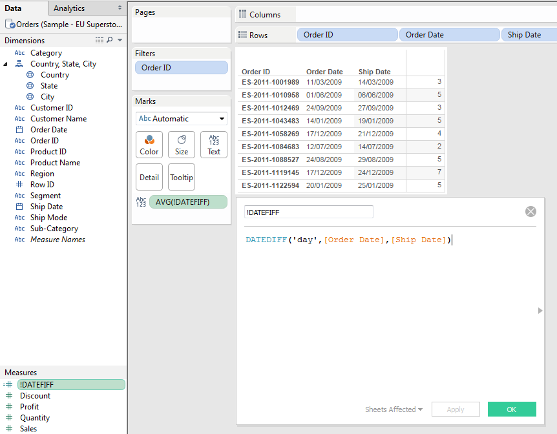The image size is (557, 434).
Task: Click the view-as-list grid icon in Dimensions
Action: click(x=100, y=40)
